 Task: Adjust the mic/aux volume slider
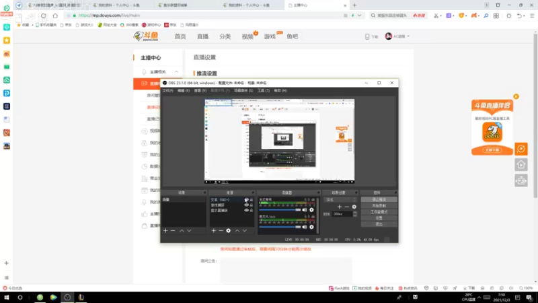[280, 227]
